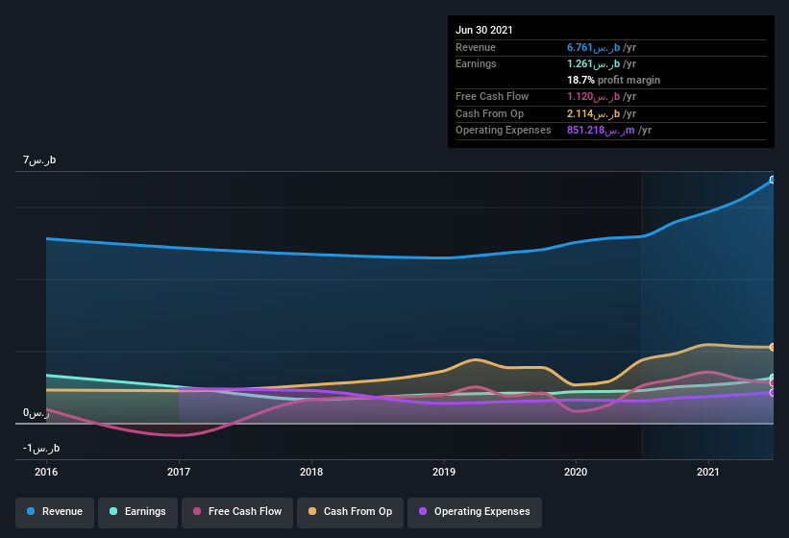The width and height of the screenshot is (789, 538).
Task: Click the 2019 x-axis label
Action: 444,472
